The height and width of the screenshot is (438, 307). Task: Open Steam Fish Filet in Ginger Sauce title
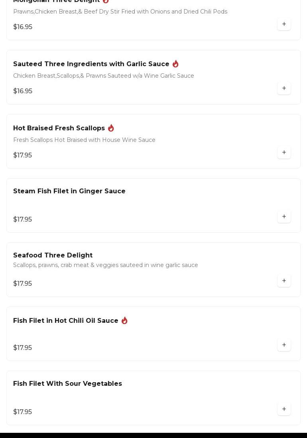point(69,191)
